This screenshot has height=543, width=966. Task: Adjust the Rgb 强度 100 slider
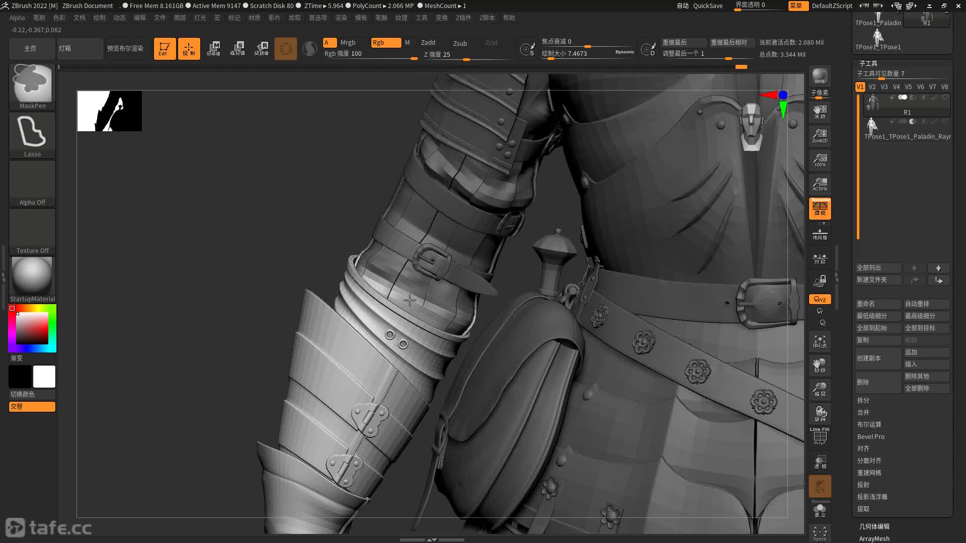point(371,54)
